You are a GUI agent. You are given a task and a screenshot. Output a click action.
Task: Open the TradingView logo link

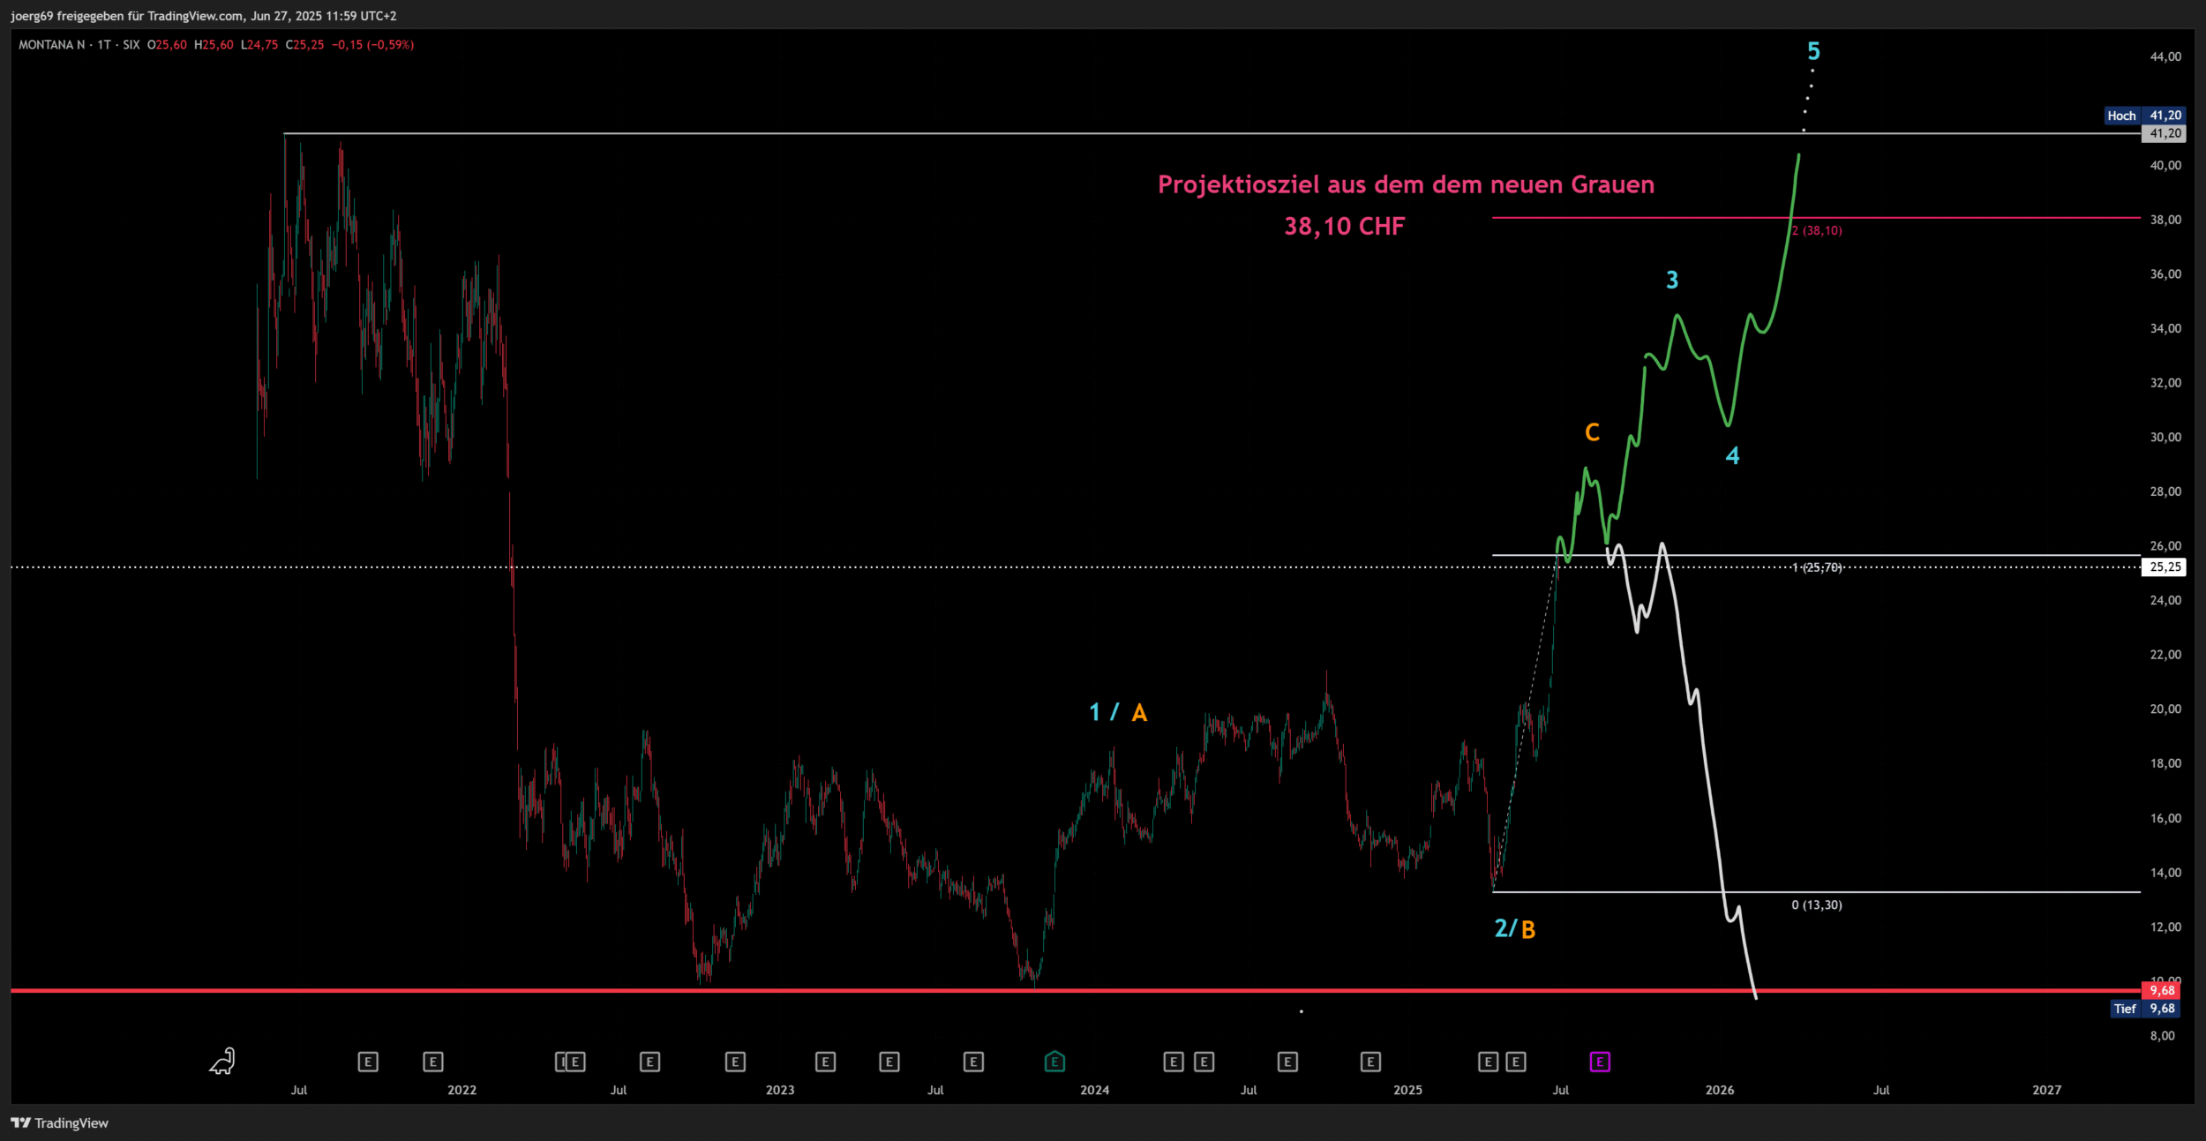point(59,1122)
